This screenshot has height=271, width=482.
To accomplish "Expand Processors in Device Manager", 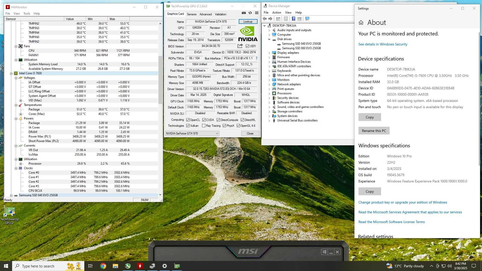I will pos(269,93).
